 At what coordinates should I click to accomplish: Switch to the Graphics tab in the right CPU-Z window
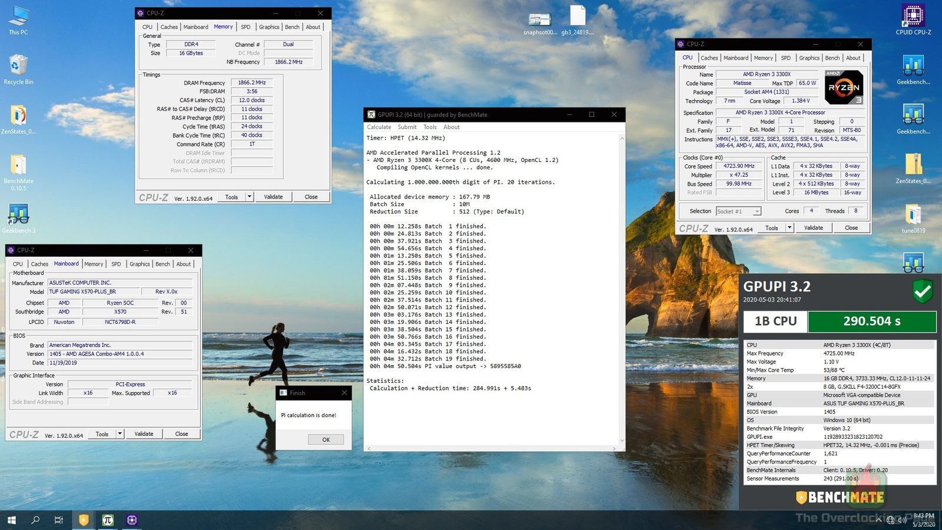tap(808, 58)
